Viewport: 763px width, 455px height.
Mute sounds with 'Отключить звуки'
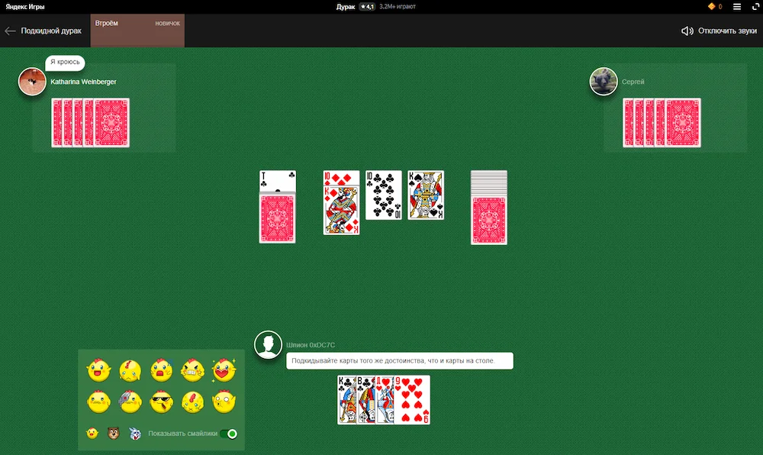tap(719, 31)
